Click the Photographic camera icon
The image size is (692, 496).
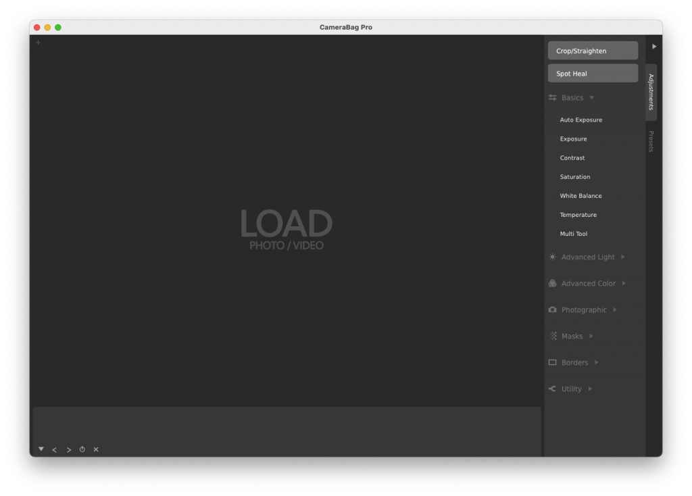pos(553,309)
